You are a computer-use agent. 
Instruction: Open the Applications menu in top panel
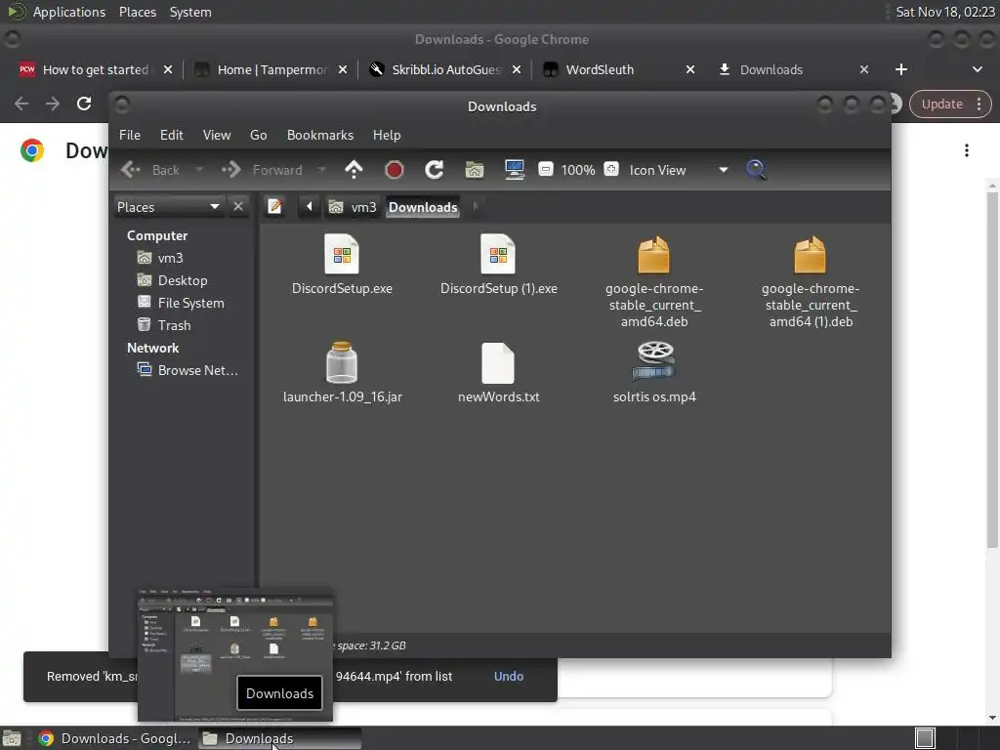pos(69,12)
